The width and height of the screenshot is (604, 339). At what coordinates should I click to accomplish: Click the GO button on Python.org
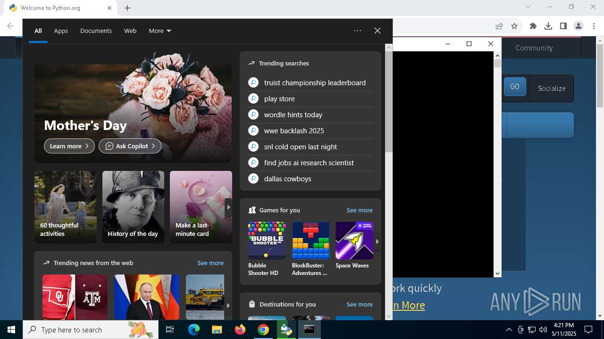[515, 87]
